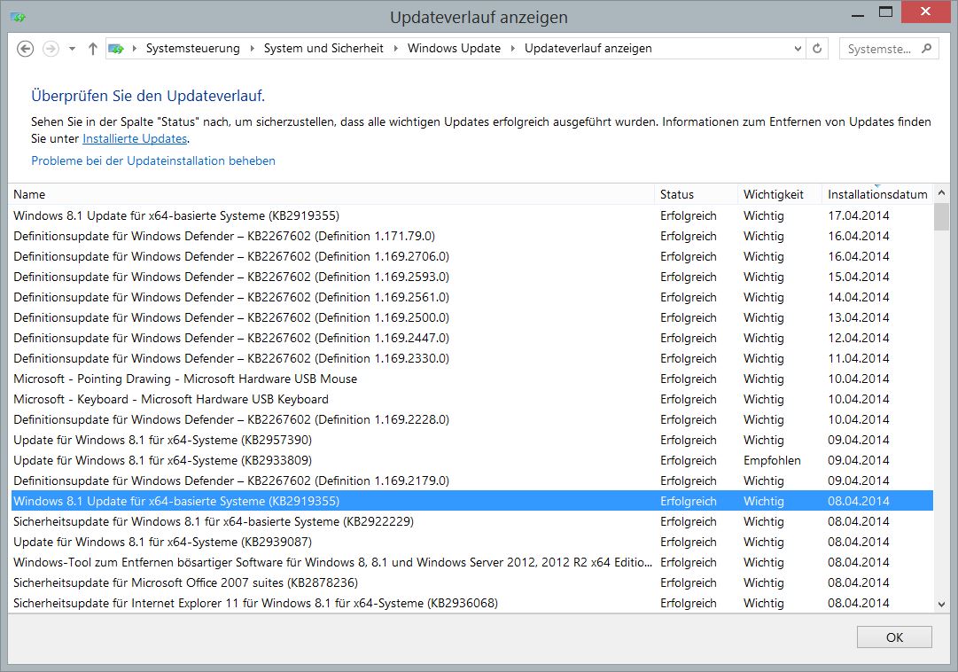Screen dimensions: 958x672
Task: Sort by Installationsdatum column header
Action: [x=877, y=194]
